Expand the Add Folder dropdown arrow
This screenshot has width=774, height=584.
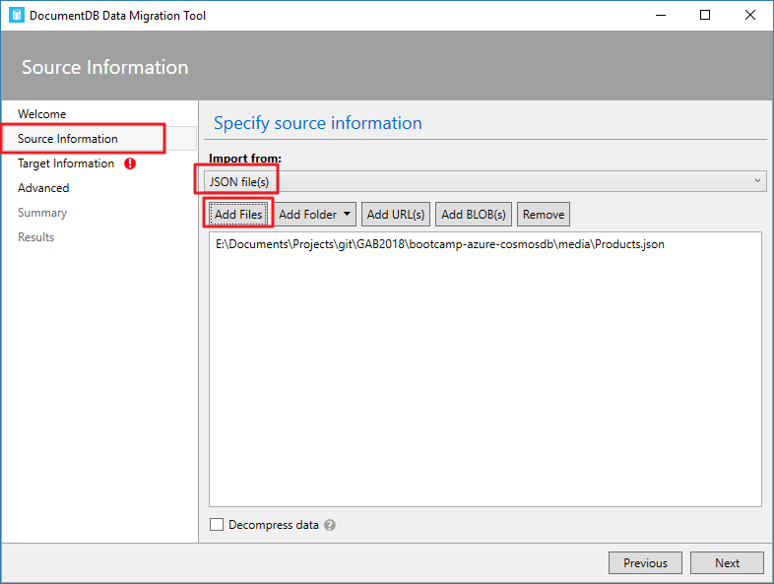point(347,215)
